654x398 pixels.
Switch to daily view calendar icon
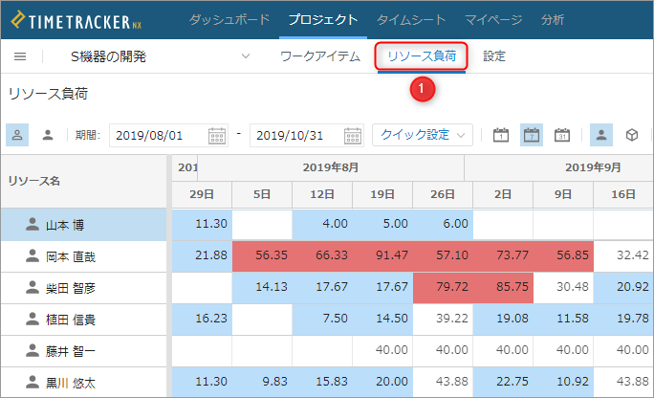click(x=501, y=135)
